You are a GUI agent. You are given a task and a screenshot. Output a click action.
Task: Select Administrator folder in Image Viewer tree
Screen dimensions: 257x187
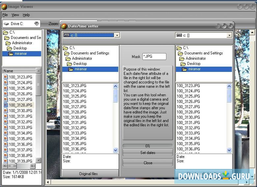pyautogui.click(x=22, y=43)
